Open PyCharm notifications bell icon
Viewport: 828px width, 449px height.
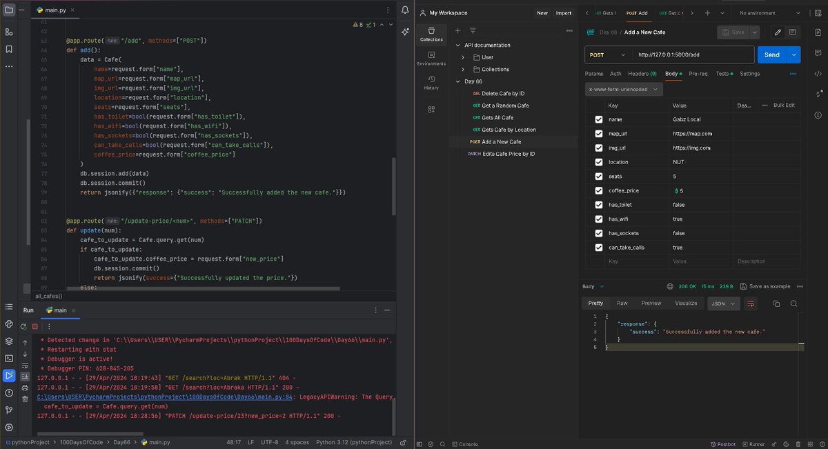click(x=405, y=10)
